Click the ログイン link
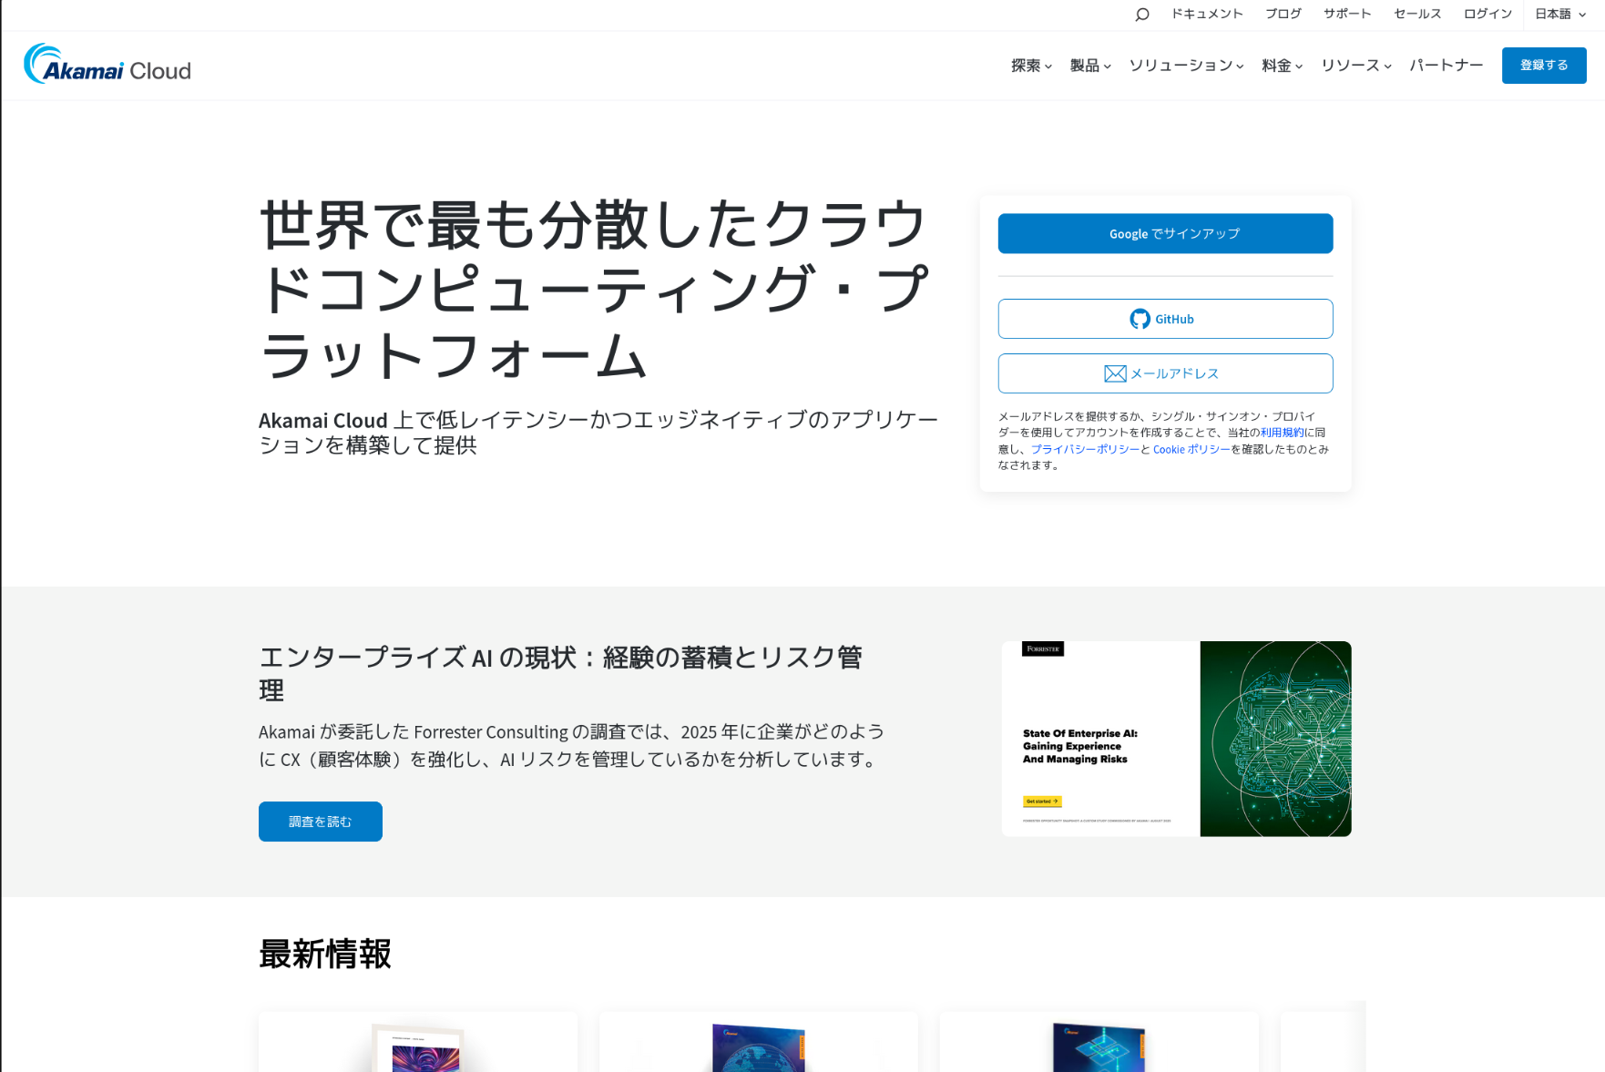Screen dimensions: 1605x1072 [x=1487, y=15]
